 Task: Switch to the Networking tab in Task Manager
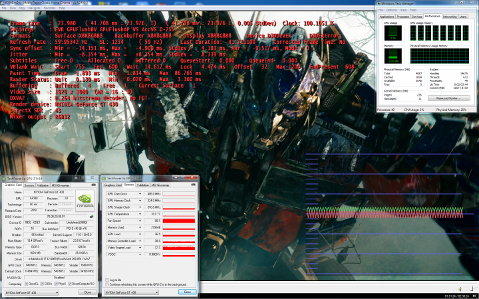coord(450,17)
